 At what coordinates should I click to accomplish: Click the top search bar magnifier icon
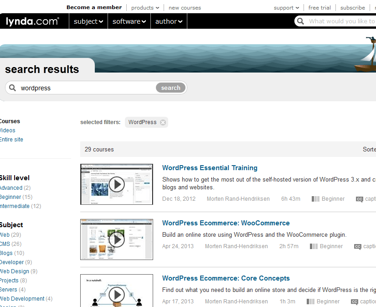click(x=300, y=21)
